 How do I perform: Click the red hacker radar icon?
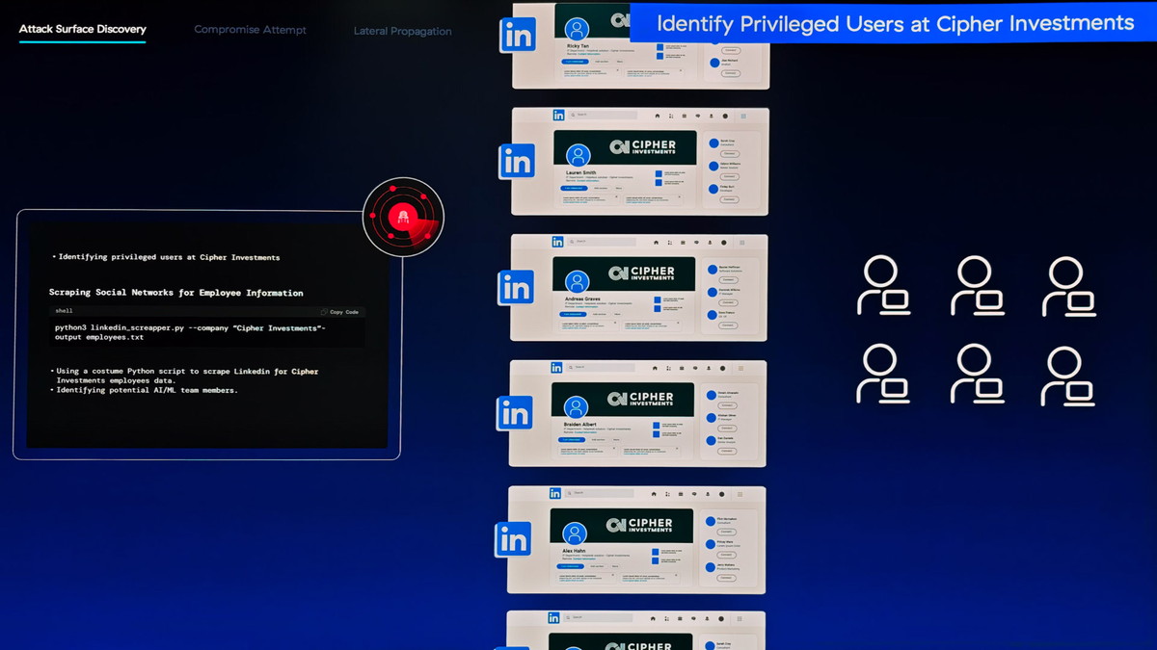[403, 217]
